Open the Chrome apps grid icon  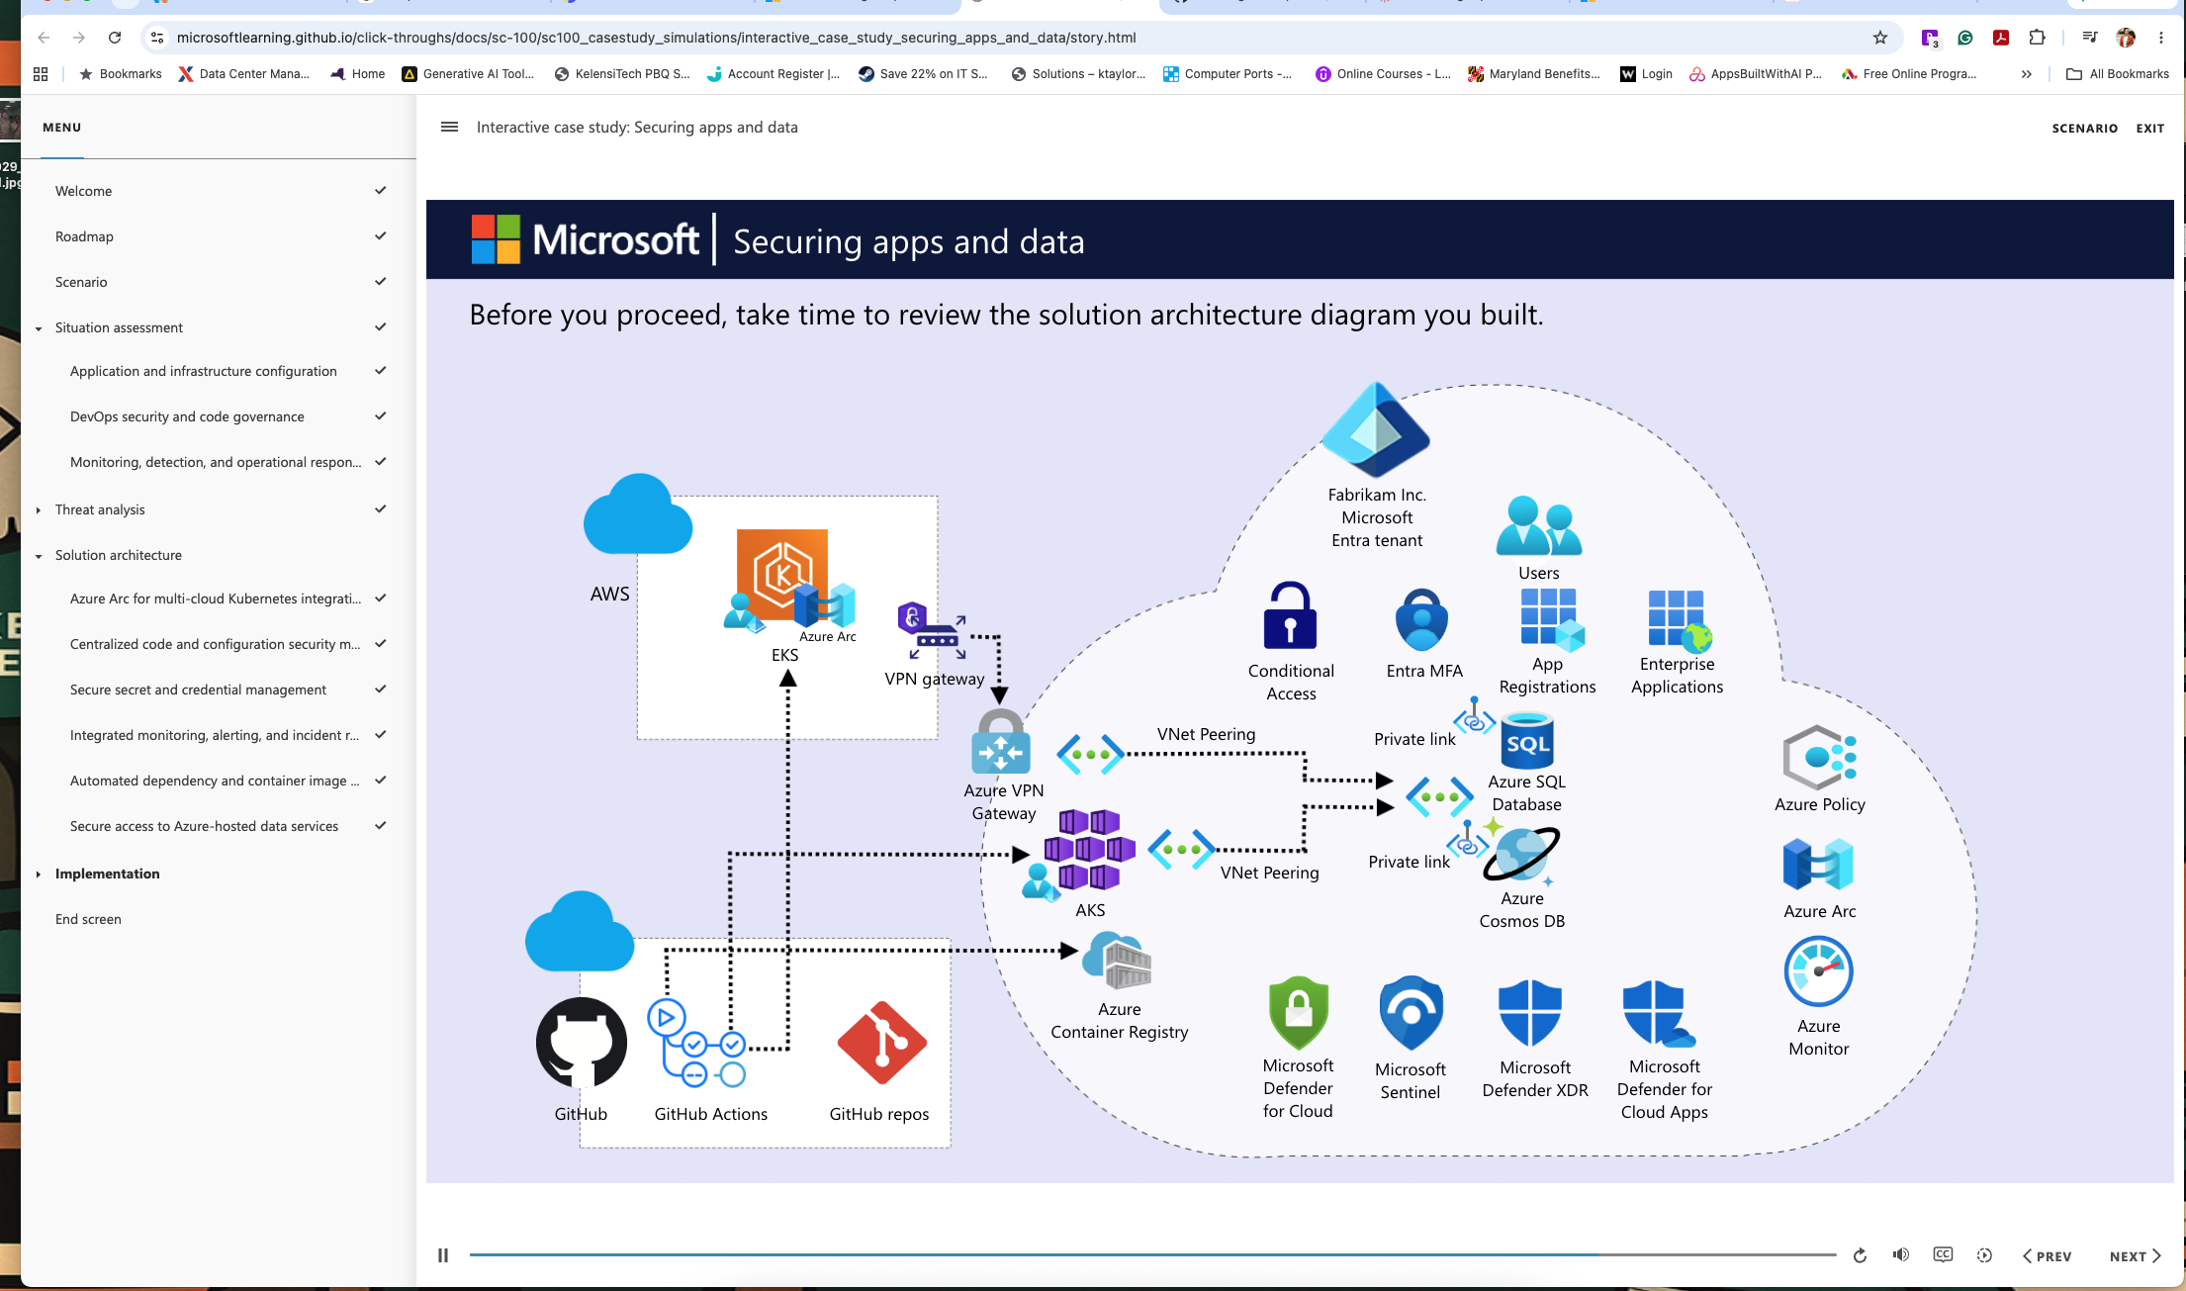click(41, 74)
